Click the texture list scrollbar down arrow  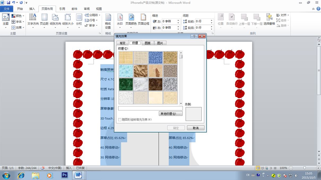(x=181, y=103)
